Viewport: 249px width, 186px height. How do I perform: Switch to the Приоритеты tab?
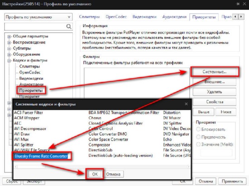[204, 17]
